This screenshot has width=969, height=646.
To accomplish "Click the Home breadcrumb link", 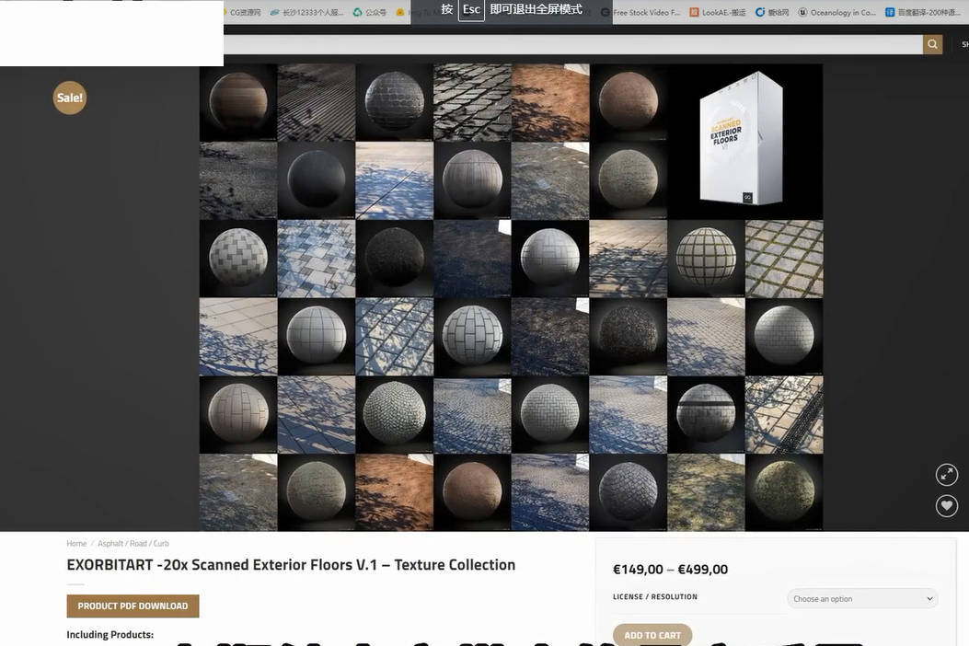I will click(76, 544).
